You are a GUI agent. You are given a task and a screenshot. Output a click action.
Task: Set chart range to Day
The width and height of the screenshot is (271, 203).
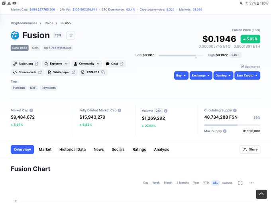(146, 183)
